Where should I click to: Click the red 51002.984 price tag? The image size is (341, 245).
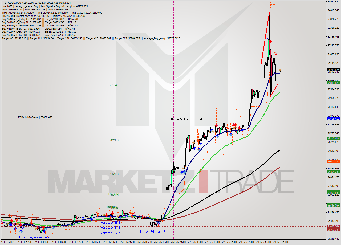coord(333,226)
